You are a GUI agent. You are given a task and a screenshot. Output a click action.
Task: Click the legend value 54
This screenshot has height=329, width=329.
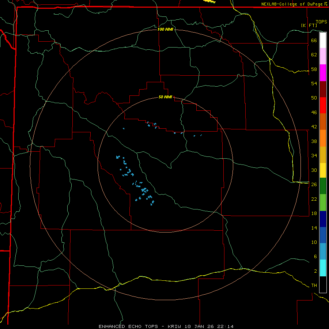click(314, 83)
